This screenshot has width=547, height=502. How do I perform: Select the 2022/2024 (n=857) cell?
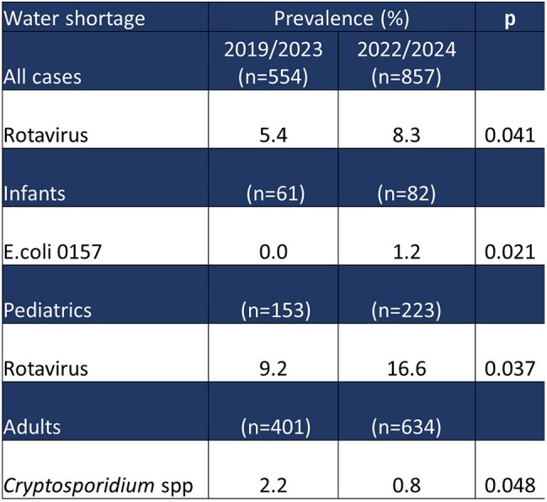[x=406, y=61]
